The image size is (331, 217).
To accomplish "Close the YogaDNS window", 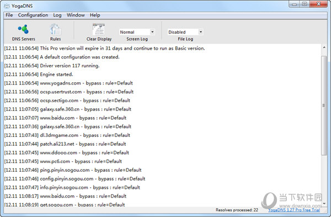I will [x=319, y=4].
